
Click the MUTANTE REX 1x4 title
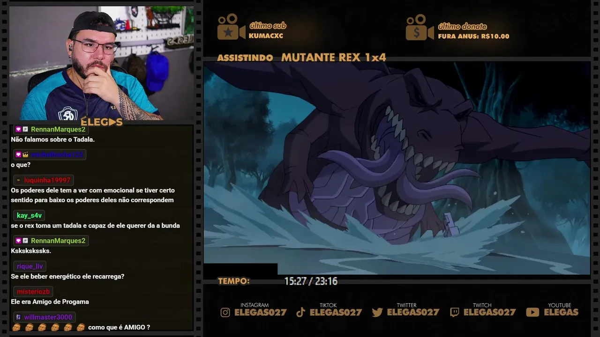(334, 58)
